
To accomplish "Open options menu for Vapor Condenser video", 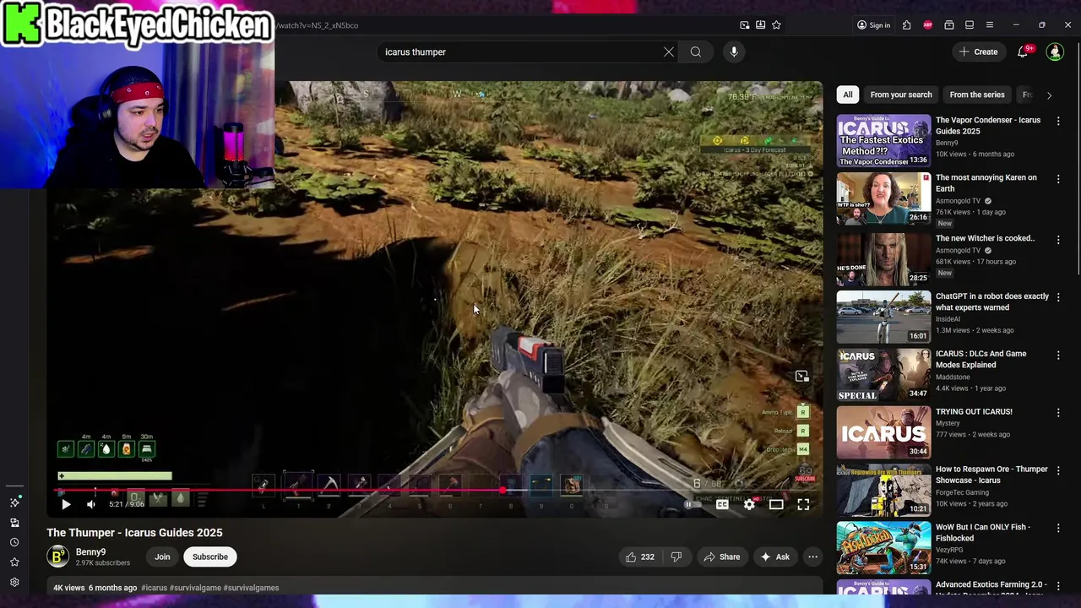I will click(x=1058, y=121).
